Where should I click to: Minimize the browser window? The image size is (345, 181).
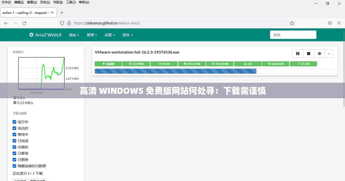pyautogui.click(x=316, y=4)
